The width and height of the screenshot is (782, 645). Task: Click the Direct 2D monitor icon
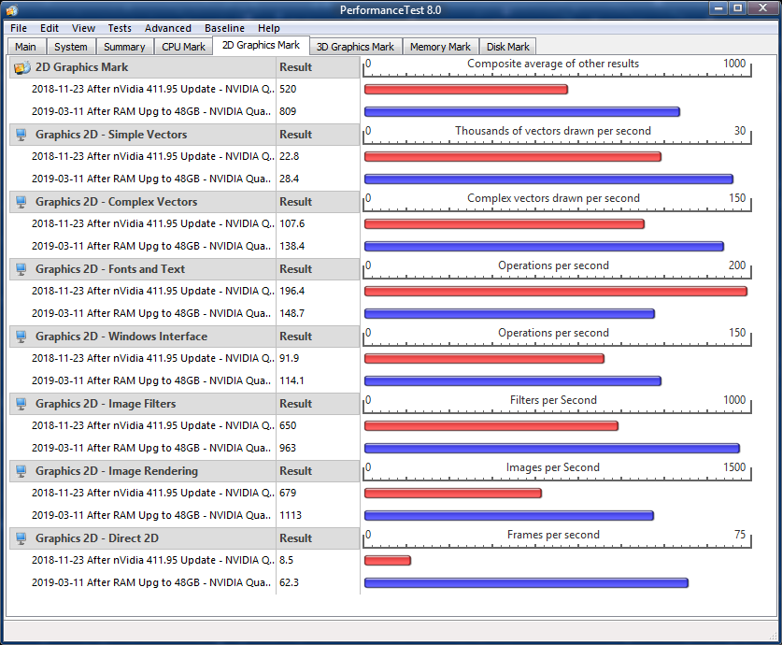click(21, 538)
